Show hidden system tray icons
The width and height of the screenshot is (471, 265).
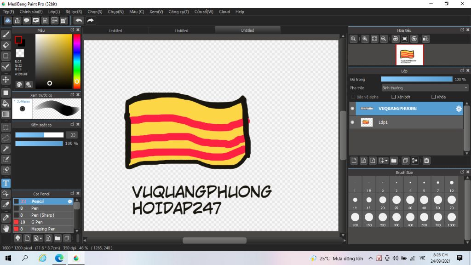pyautogui.click(x=371, y=258)
